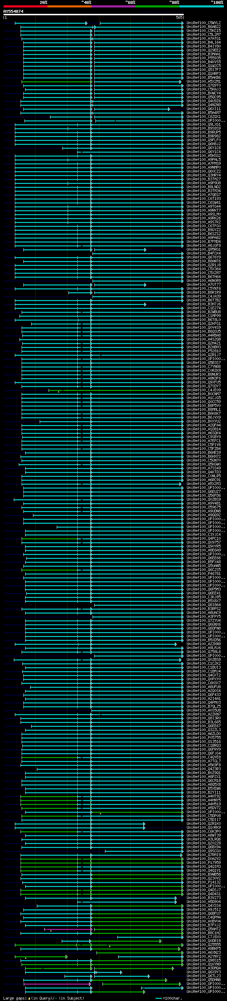Viewport: 227px width, 1001px height.
Task: Select hit UniRef100_A7ATG1
Action: (x=204, y=38)
